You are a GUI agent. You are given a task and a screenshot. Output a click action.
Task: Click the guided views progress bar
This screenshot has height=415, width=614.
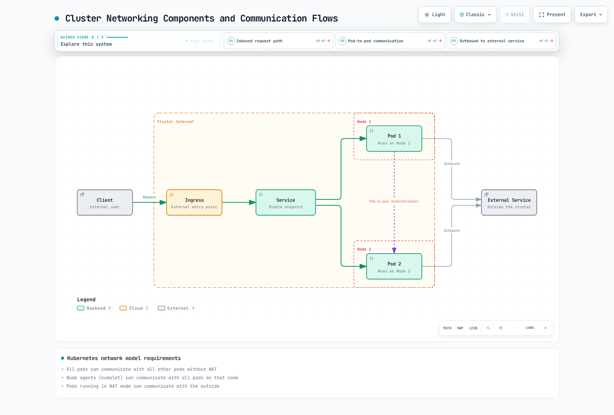[x=117, y=37]
